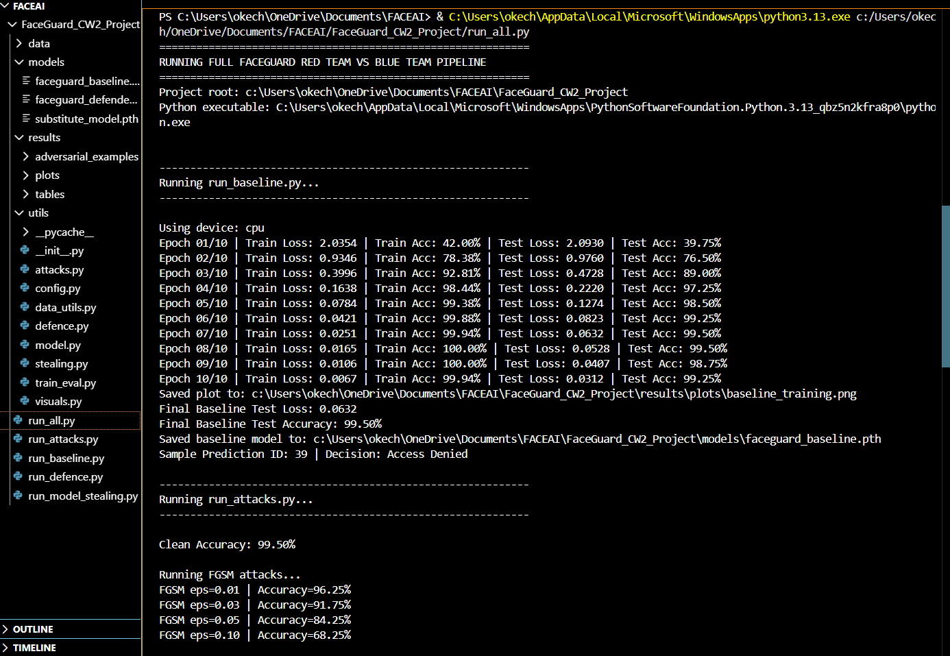This screenshot has width=950, height=656.
Task: Click the 'Final Baseline Test Accuracy: 99.50%' line
Action: [x=270, y=424]
